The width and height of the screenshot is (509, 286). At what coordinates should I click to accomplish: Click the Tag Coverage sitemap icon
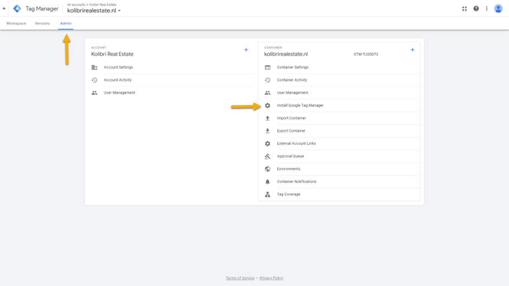(267, 194)
